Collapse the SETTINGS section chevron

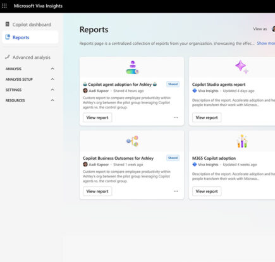coord(52,90)
